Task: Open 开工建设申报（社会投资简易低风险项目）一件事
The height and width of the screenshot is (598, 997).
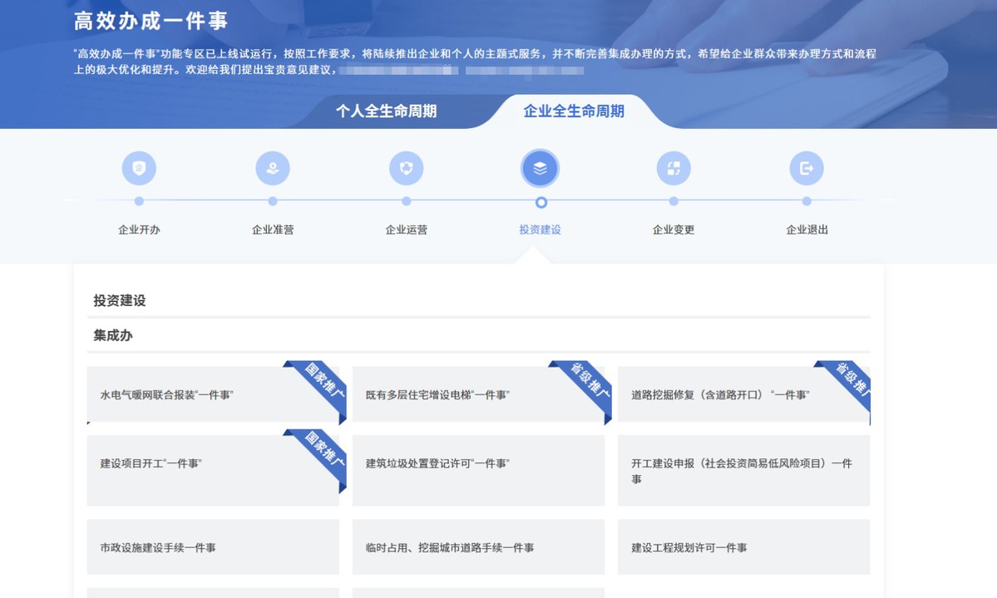Action: pyautogui.click(x=742, y=471)
